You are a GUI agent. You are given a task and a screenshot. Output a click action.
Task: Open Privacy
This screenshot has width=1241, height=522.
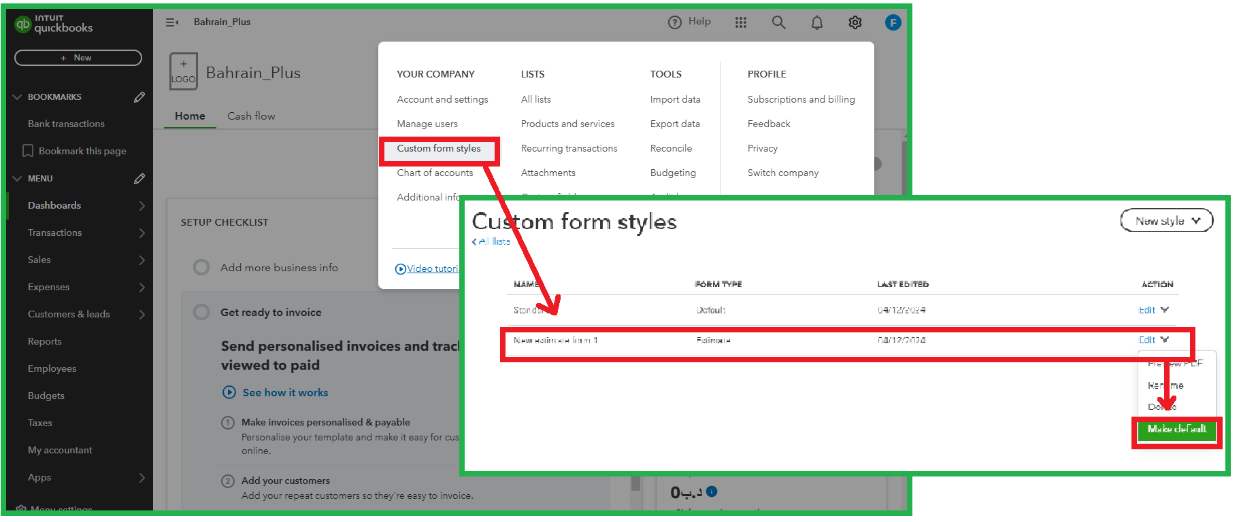763,148
